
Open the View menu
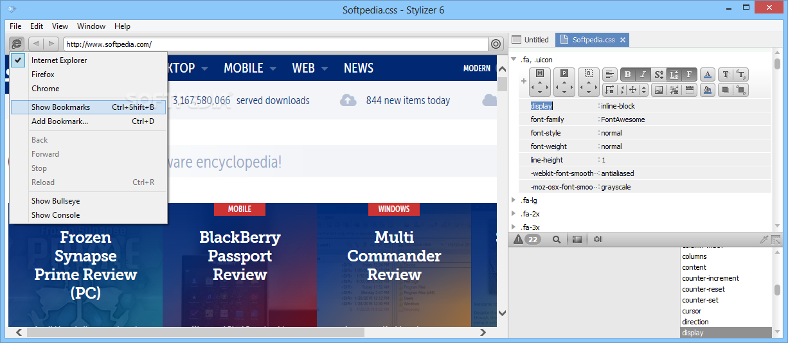pos(60,26)
